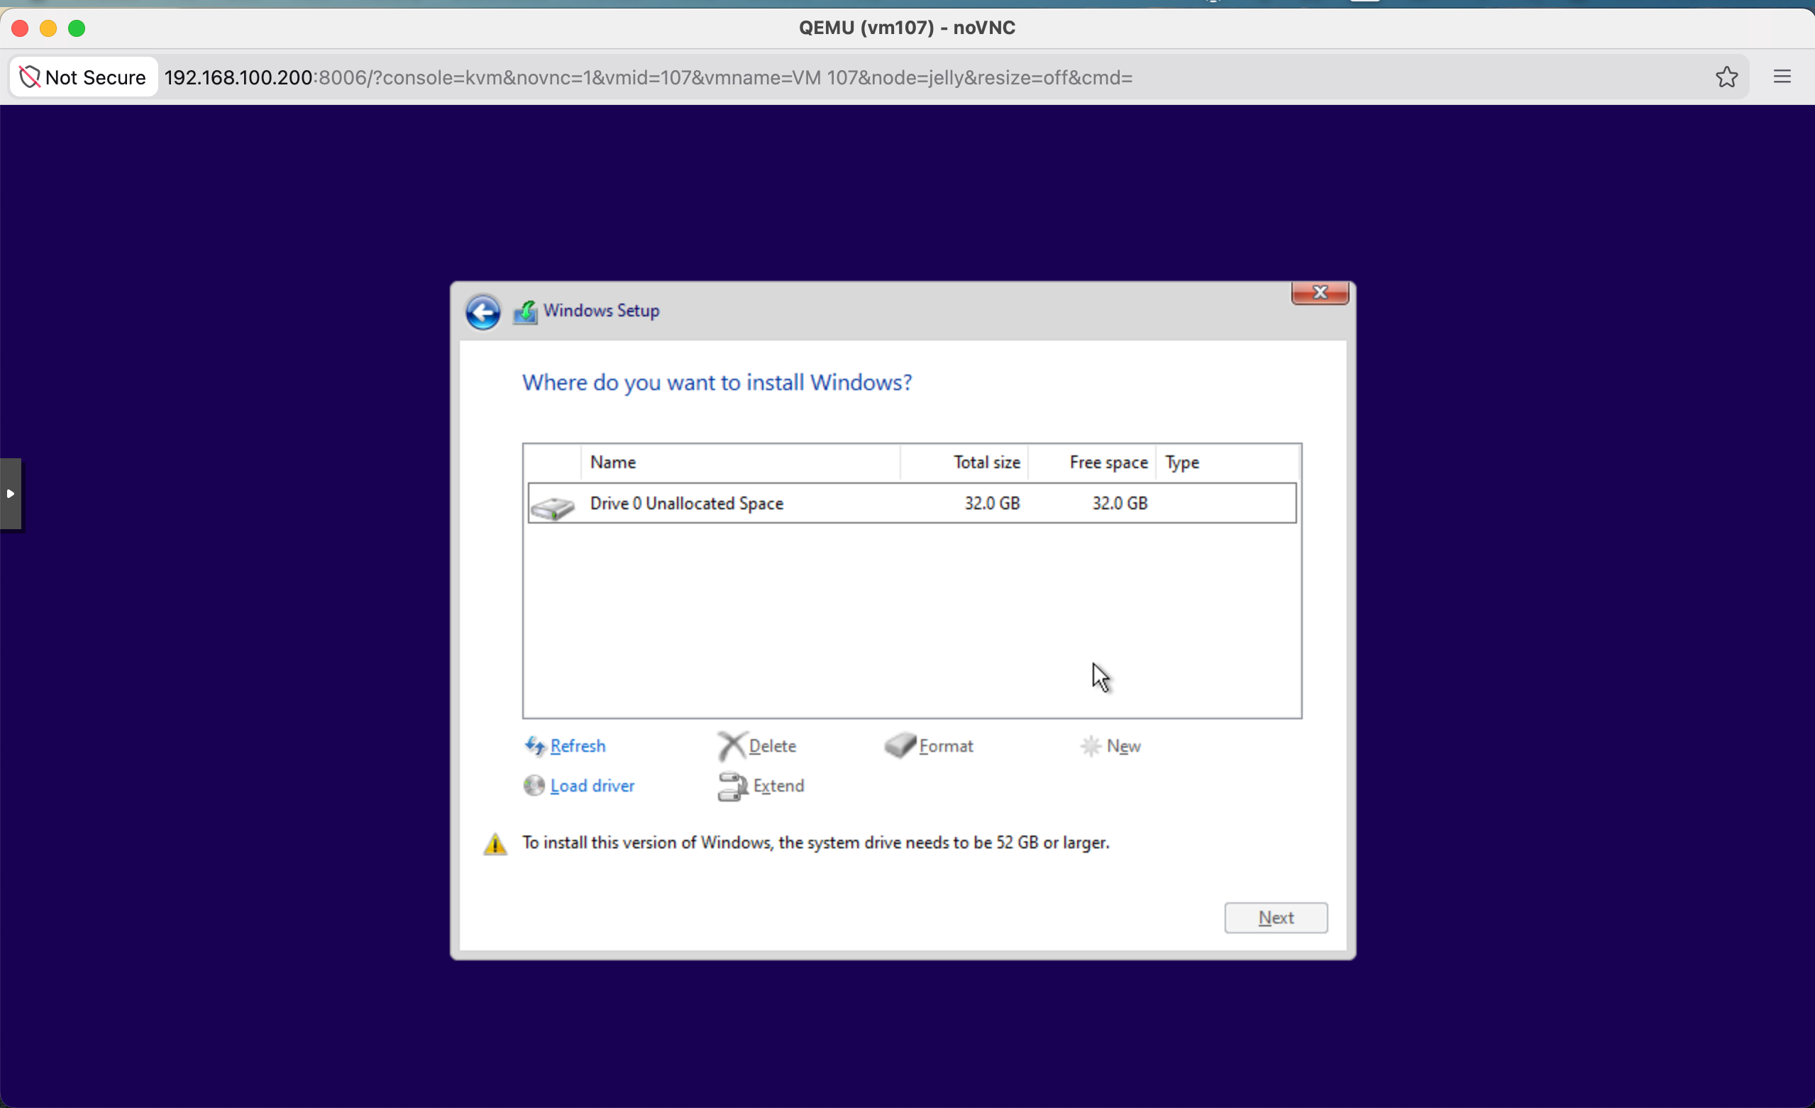Click the Delete X icon
Image resolution: width=1815 pixels, height=1108 pixels.
[732, 746]
